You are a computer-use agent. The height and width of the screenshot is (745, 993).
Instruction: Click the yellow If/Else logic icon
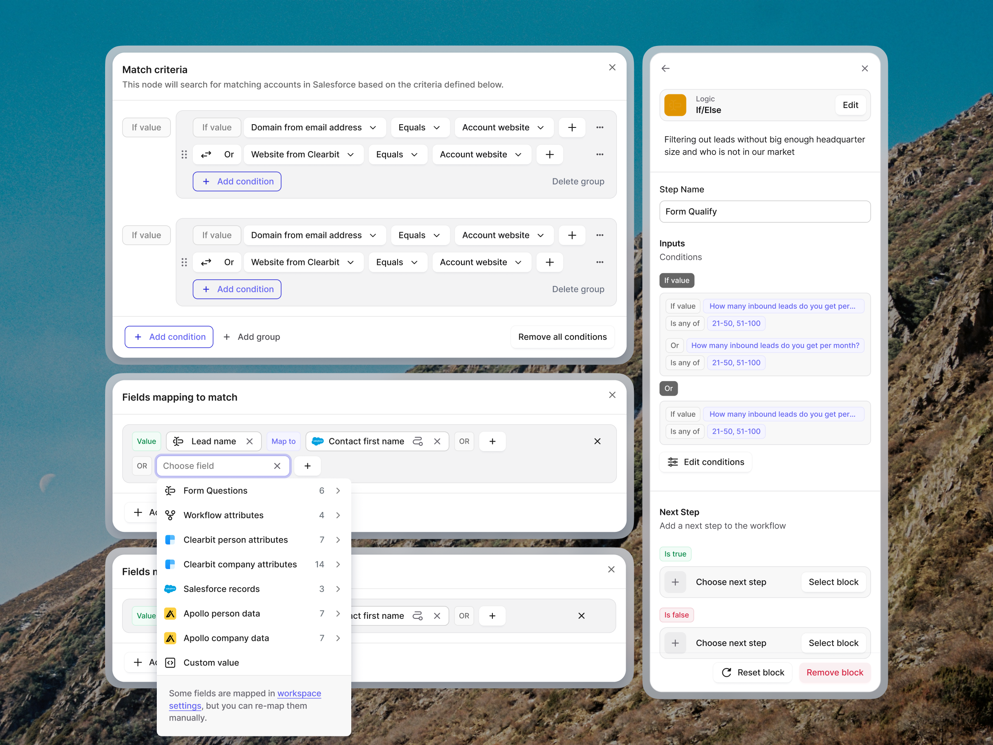pos(675,105)
